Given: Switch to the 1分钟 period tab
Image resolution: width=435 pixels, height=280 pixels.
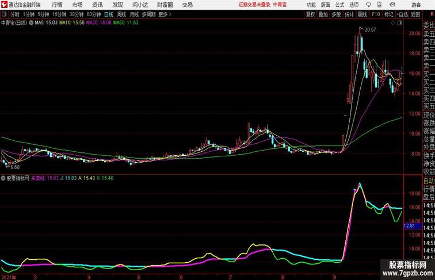Looking at the screenshot, I should (29, 14).
